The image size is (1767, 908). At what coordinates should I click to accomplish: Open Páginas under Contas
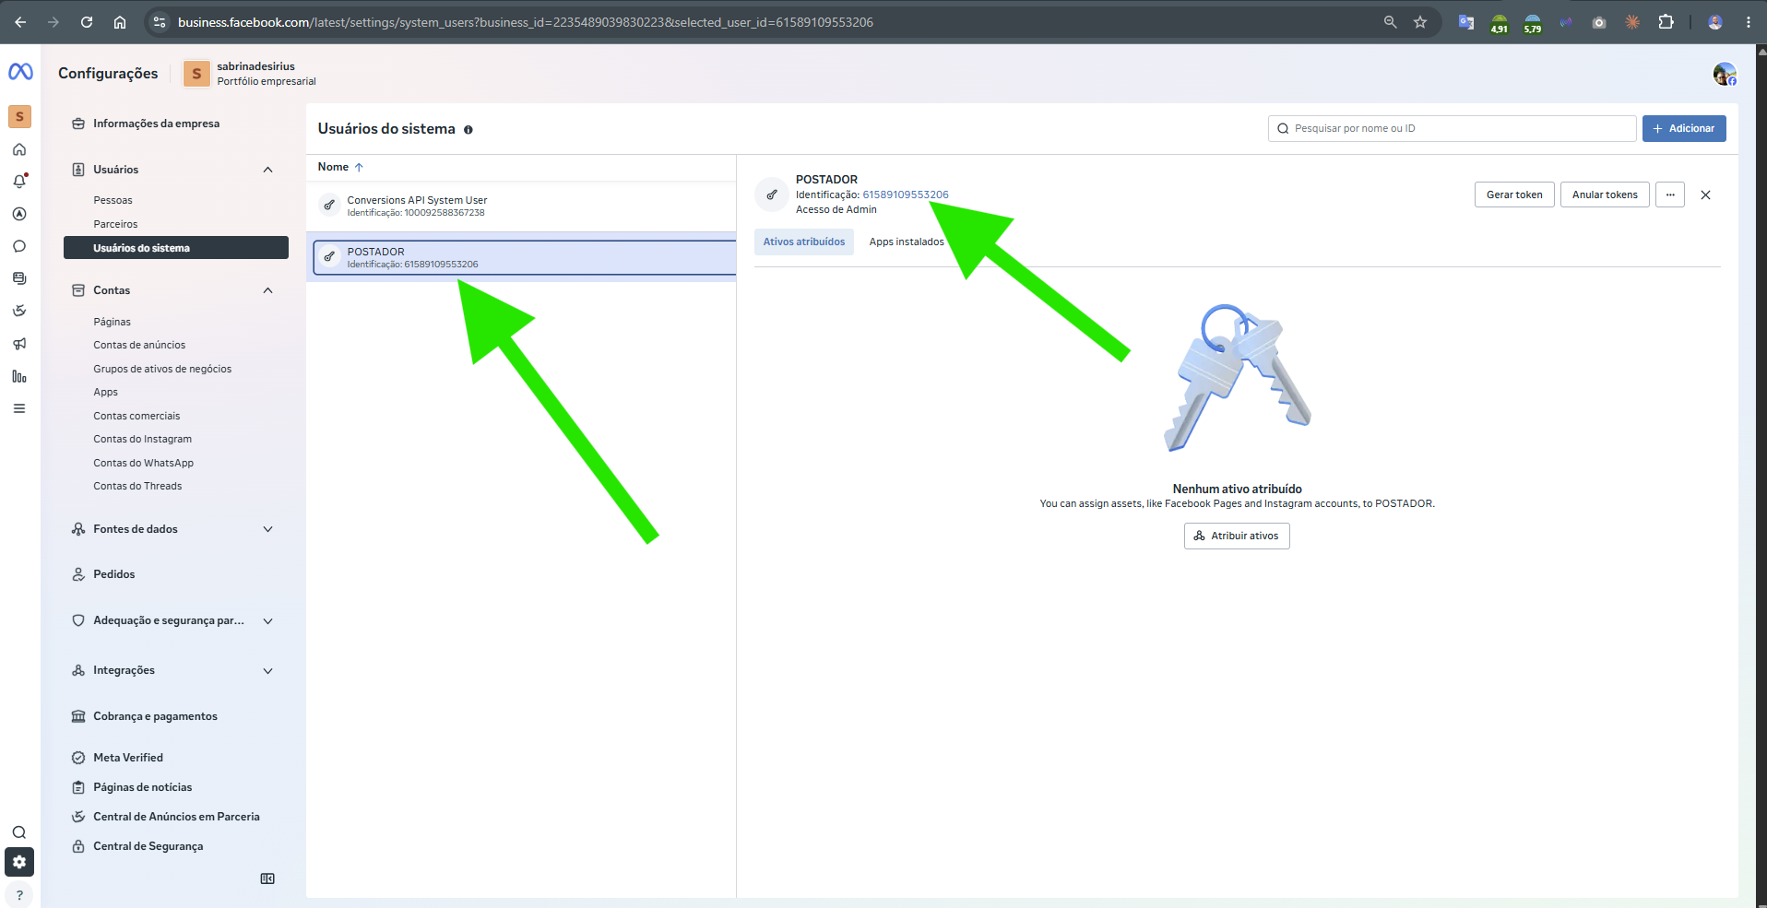tap(112, 322)
